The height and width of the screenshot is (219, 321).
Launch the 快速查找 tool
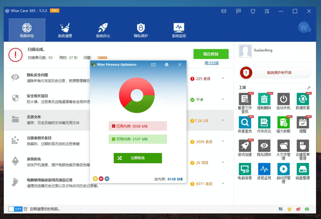[245, 125]
